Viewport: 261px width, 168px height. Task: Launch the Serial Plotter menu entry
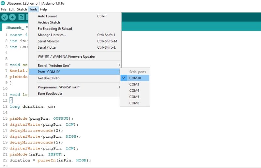(47, 47)
